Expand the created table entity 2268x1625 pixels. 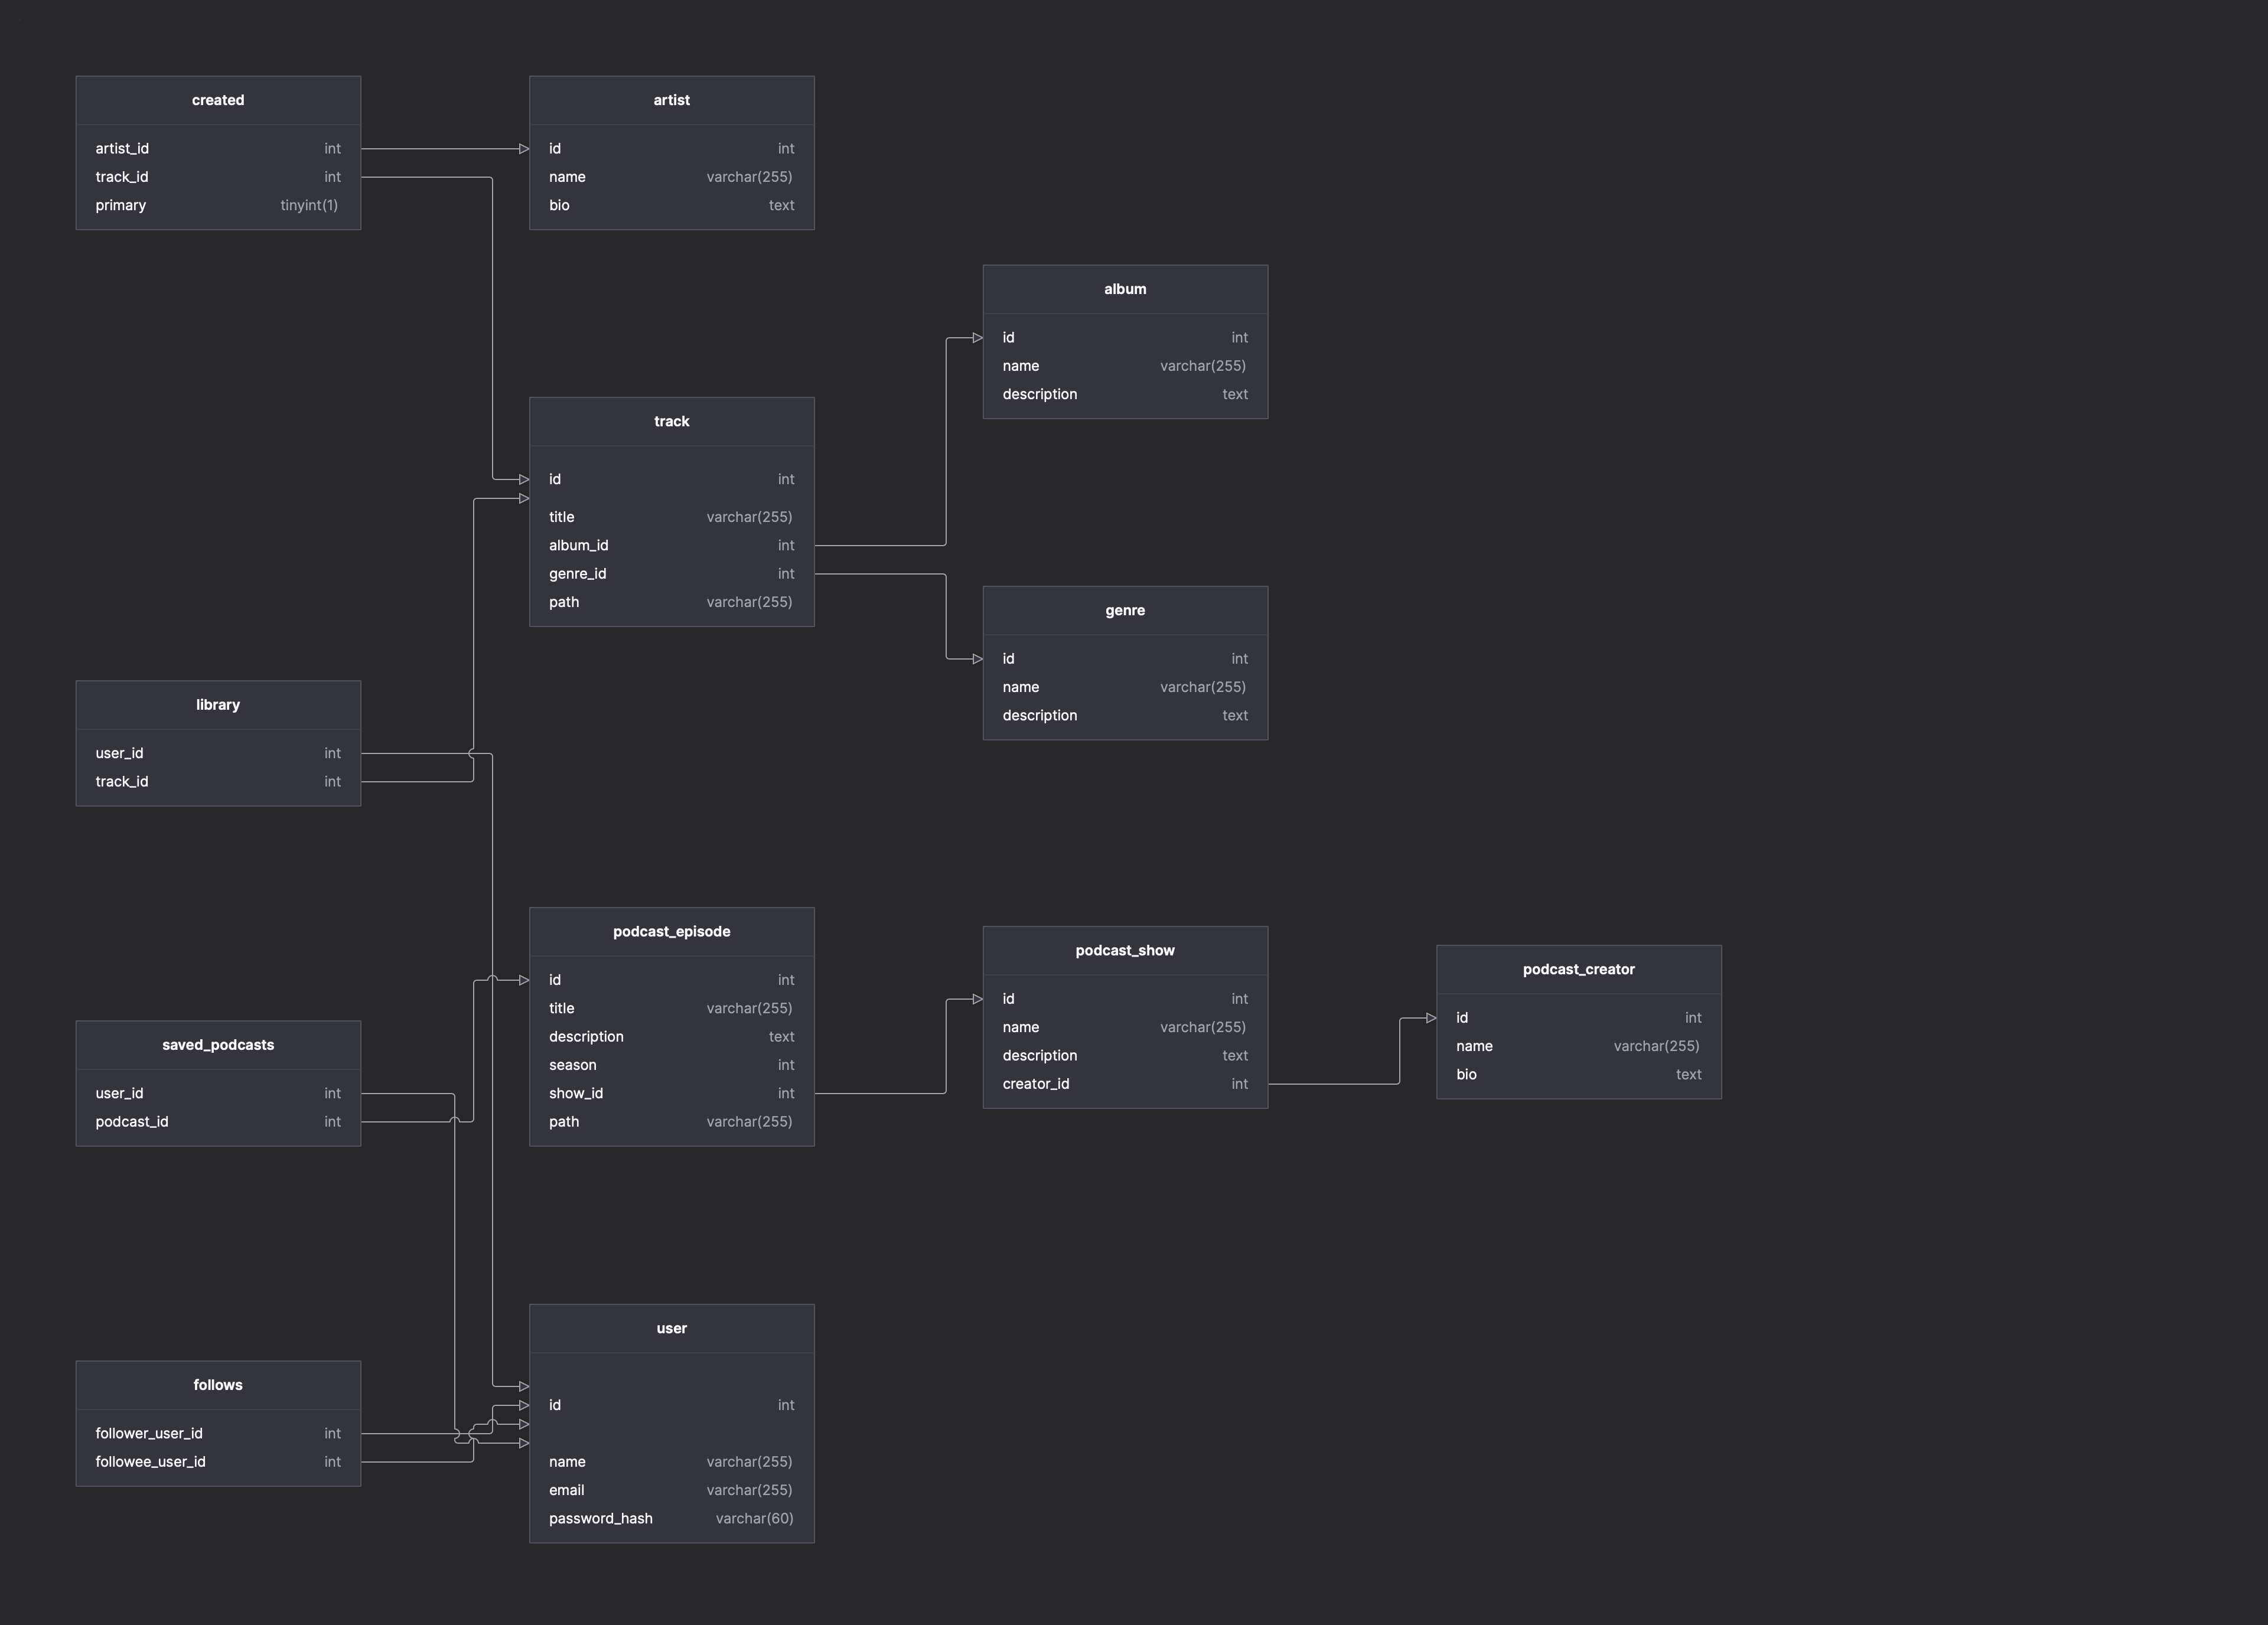point(218,97)
